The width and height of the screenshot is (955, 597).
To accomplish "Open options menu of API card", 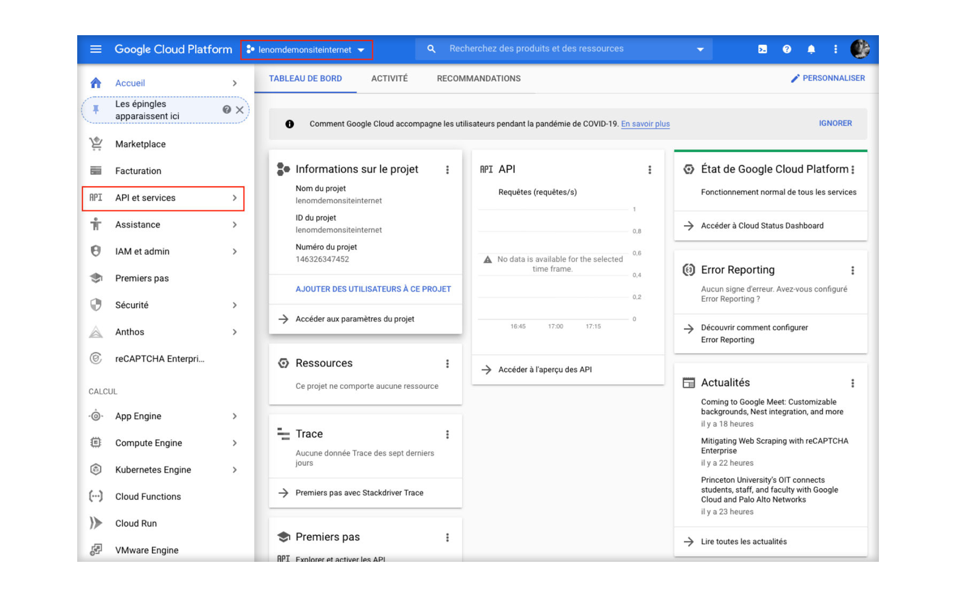I will tap(650, 170).
